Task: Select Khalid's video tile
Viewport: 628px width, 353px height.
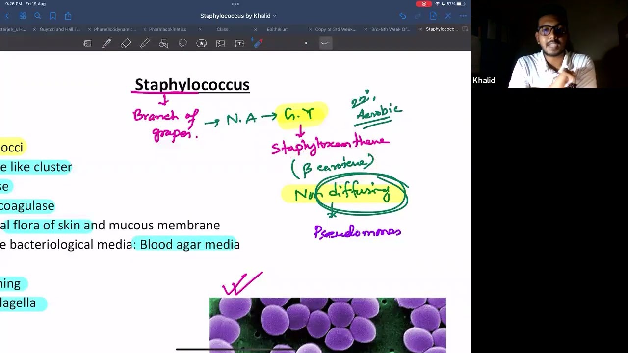Action: click(549, 44)
